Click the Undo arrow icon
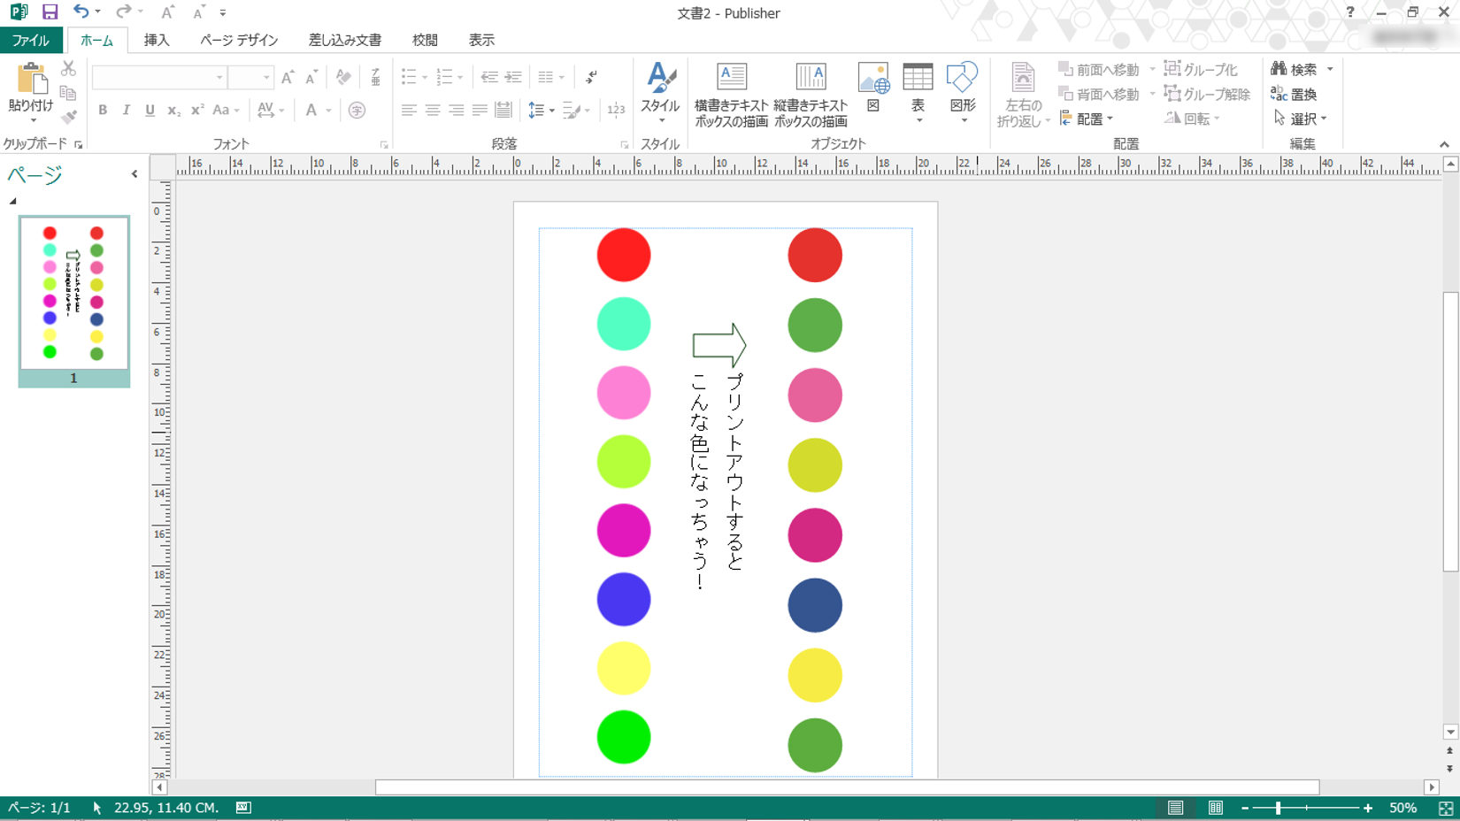 81,12
